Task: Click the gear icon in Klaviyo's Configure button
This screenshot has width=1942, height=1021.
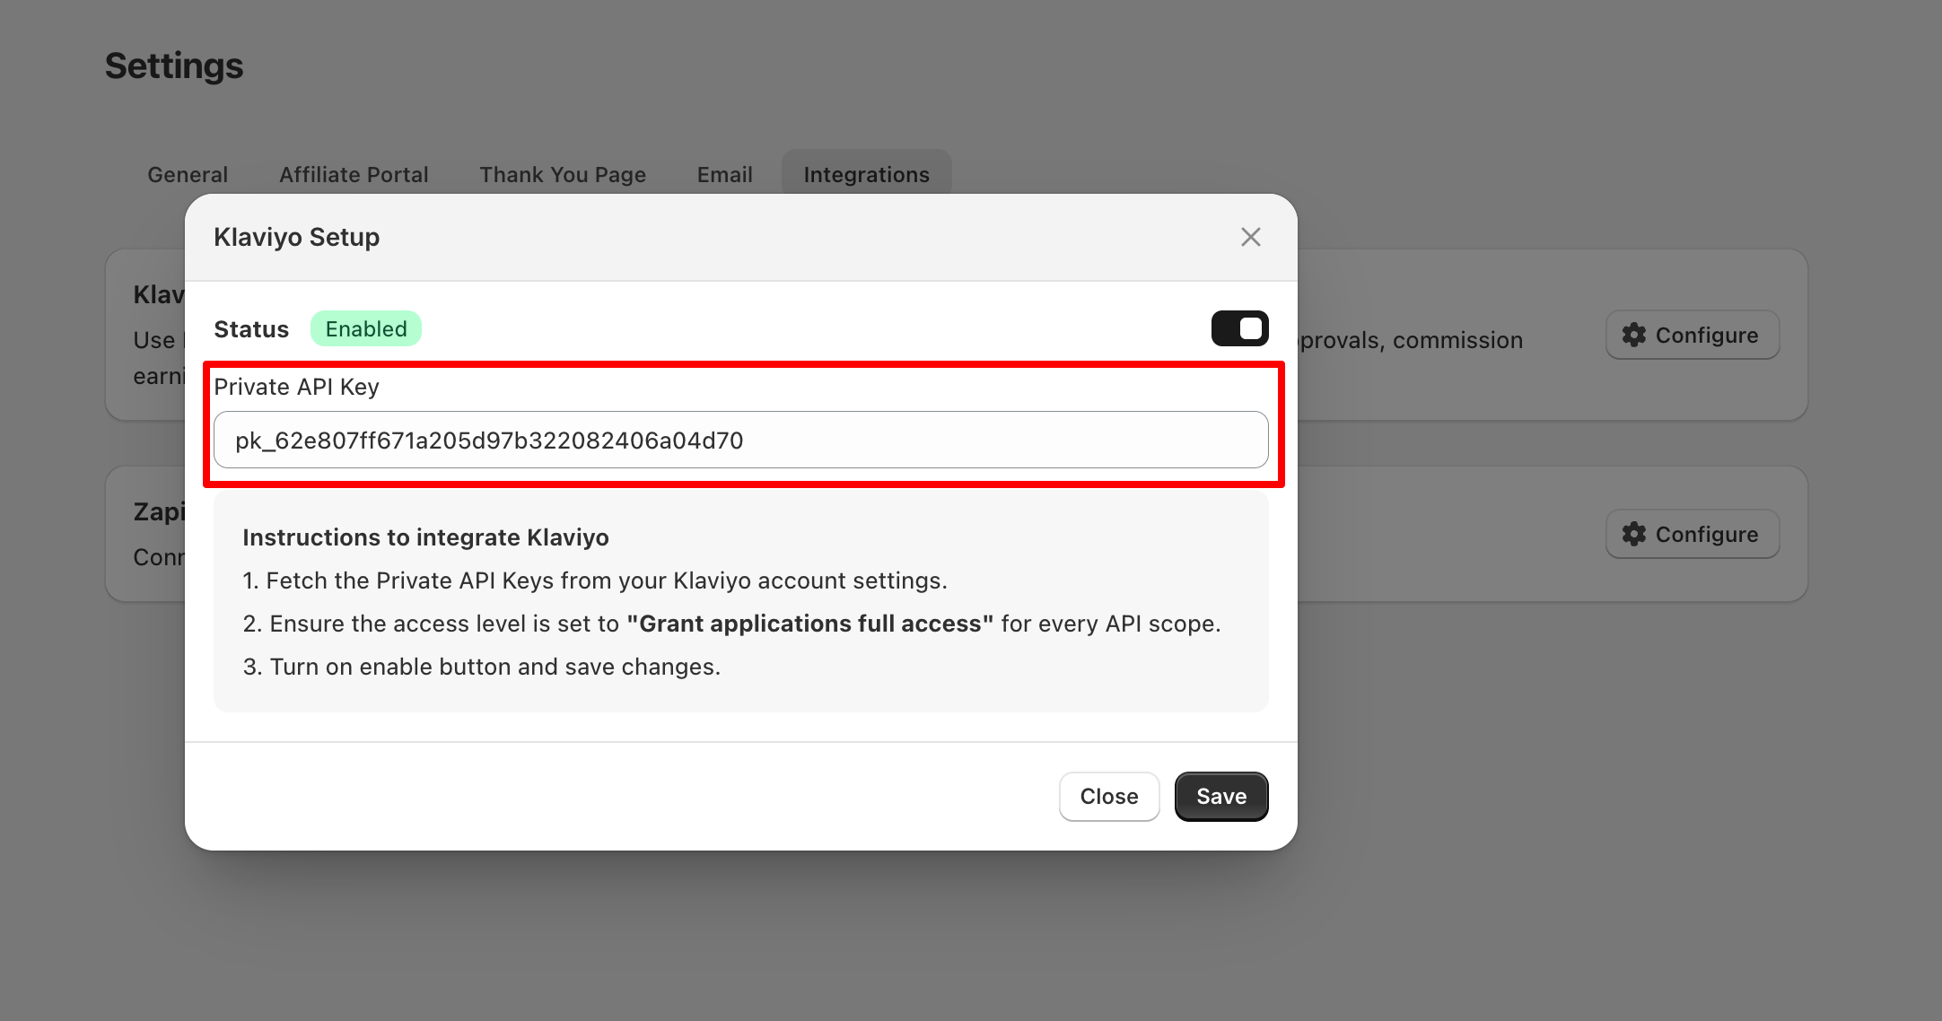Action: pyautogui.click(x=1634, y=335)
